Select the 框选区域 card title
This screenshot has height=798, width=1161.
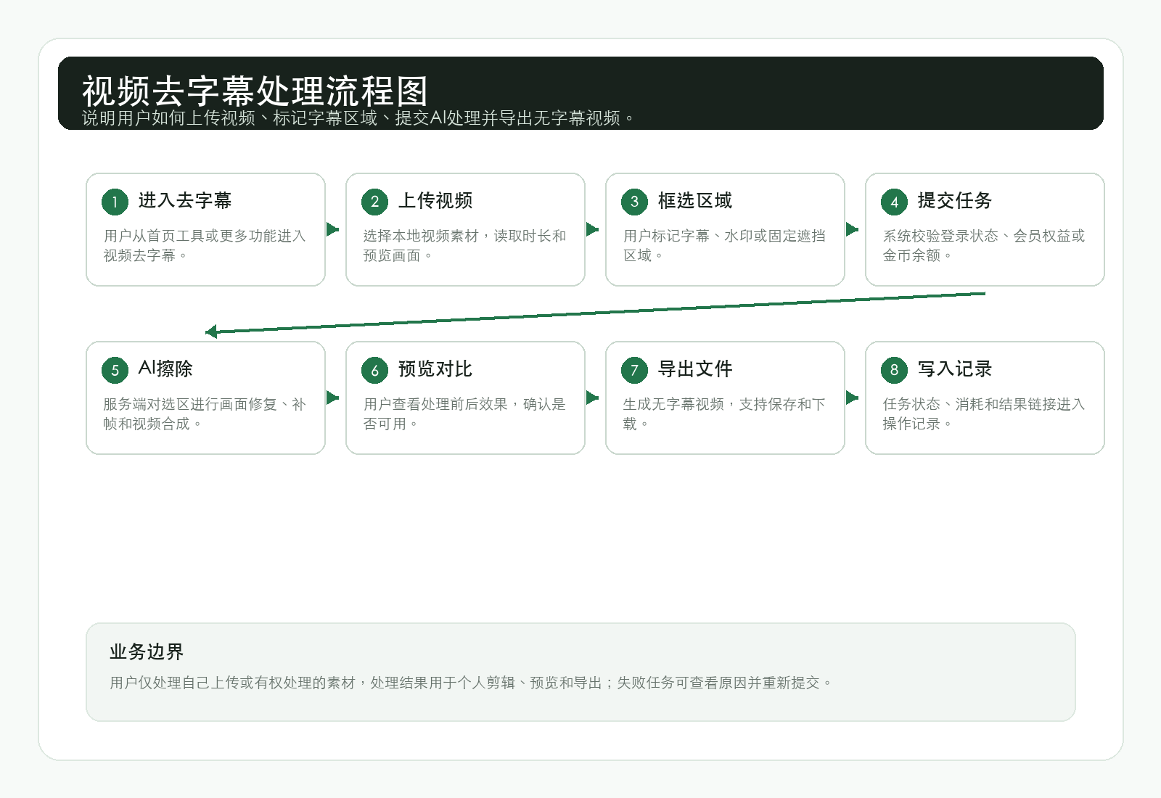tap(695, 200)
